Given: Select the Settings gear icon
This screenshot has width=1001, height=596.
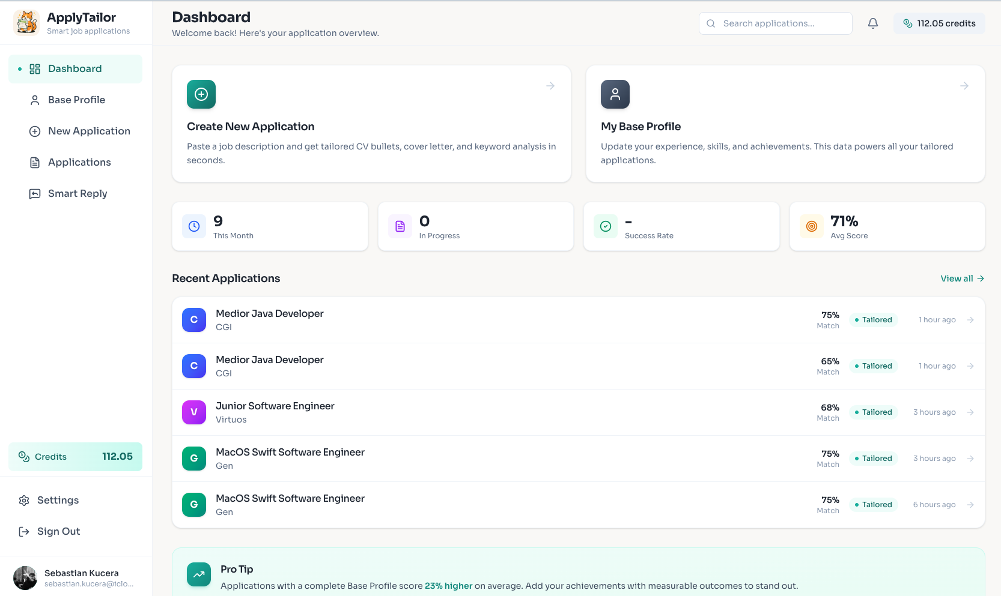Looking at the screenshot, I should click(23, 500).
